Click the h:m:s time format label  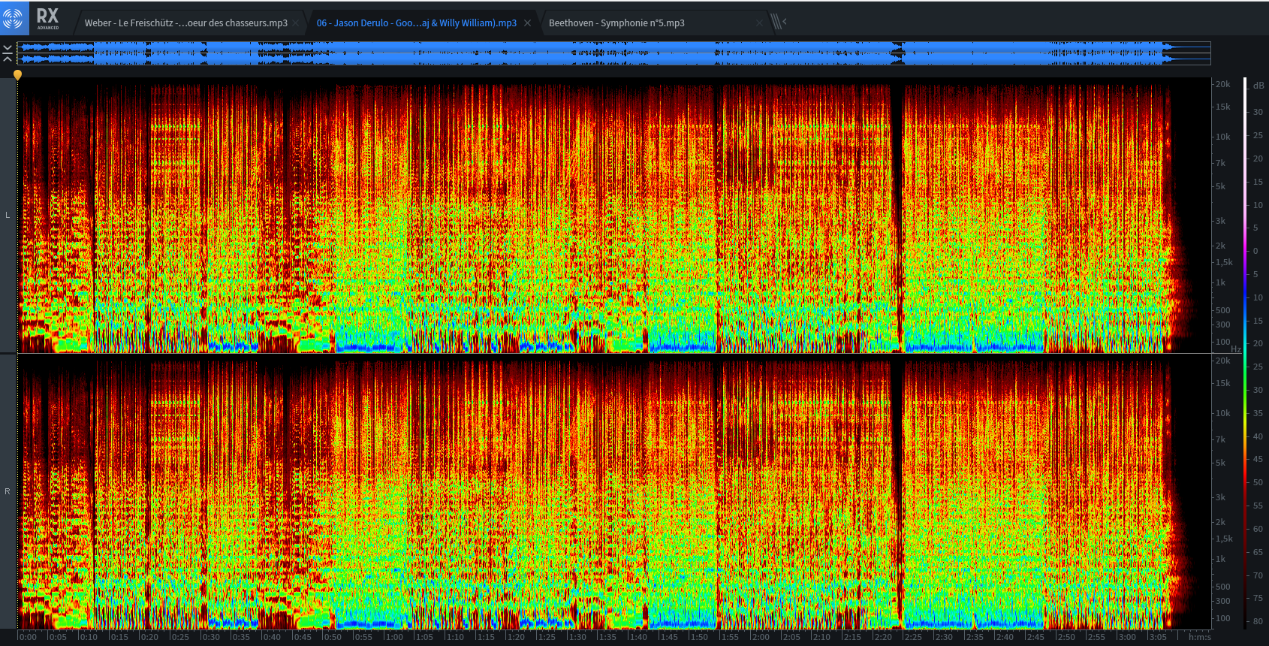point(1199,637)
